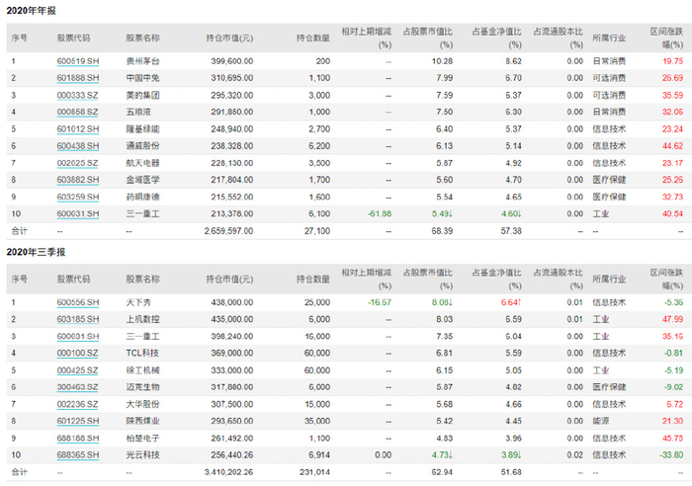Viewport: 692px width, 486px height.
Task: Select price change 47.99
Action: pos(672,319)
